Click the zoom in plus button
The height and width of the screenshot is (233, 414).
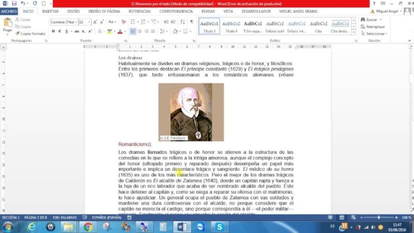tap(396, 217)
